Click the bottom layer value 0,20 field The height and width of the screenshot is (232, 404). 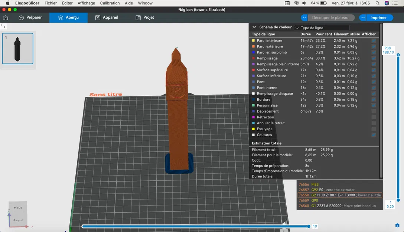point(390,205)
